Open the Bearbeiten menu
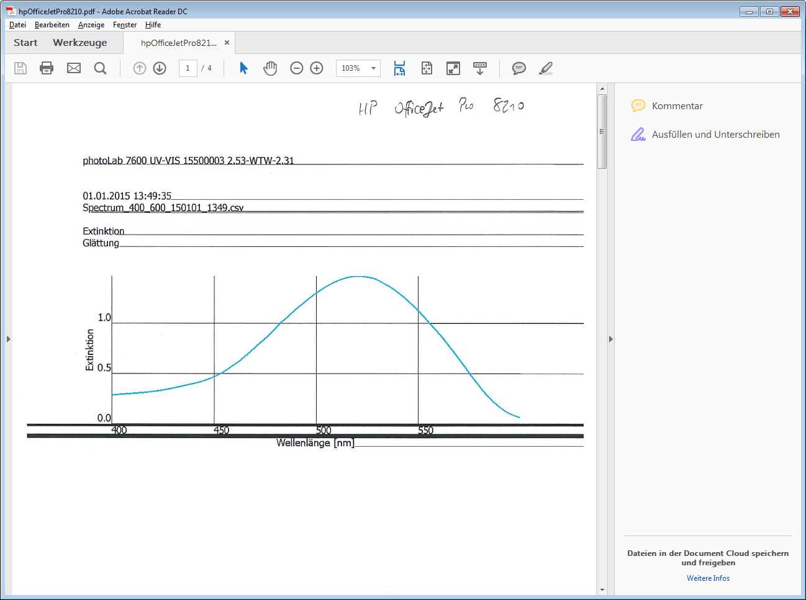 [52, 25]
